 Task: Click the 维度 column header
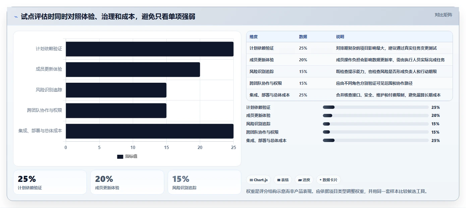(x=253, y=37)
